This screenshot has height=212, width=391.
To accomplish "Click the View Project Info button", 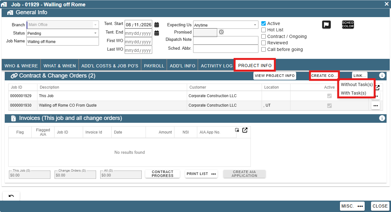I will tap(275, 76).
